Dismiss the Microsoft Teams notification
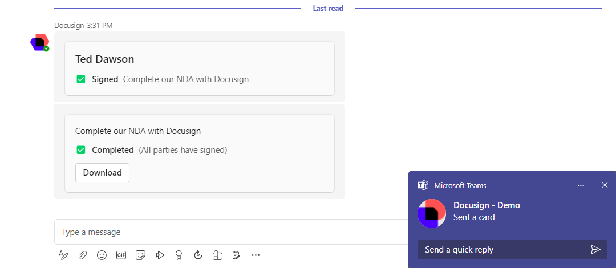The height and width of the screenshot is (268, 616). (605, 185)
